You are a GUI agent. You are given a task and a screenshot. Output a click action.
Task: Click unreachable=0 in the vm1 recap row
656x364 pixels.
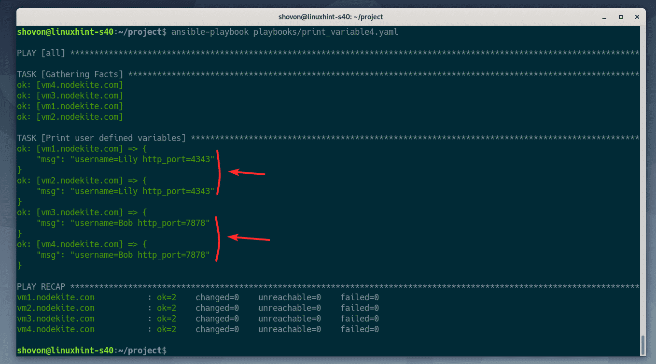290,297
